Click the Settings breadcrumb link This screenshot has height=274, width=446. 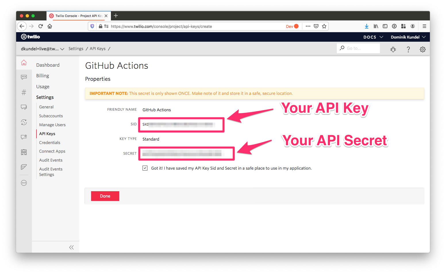76,49
